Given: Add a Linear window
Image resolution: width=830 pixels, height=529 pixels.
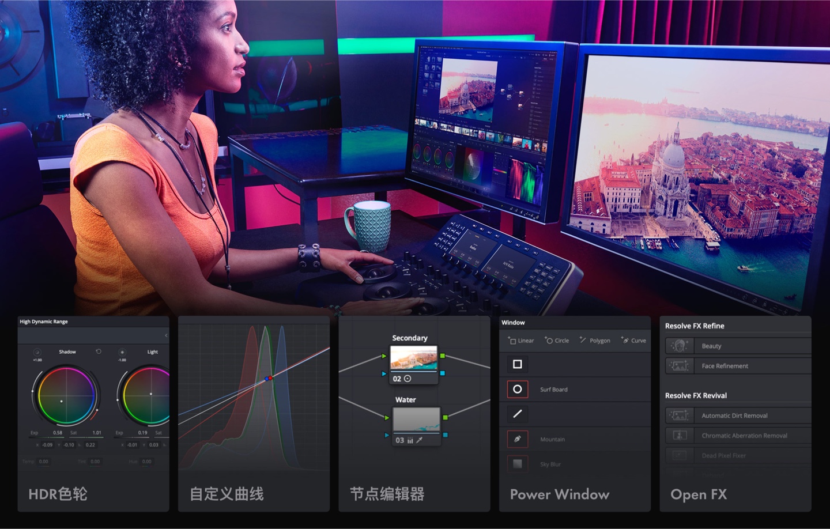Looking at the screenshot, I should point(521,341).
